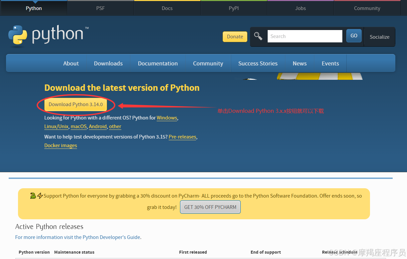Screen dimensions: 407x259
Task: Open the Docker images link
Action: coord(61,146)
